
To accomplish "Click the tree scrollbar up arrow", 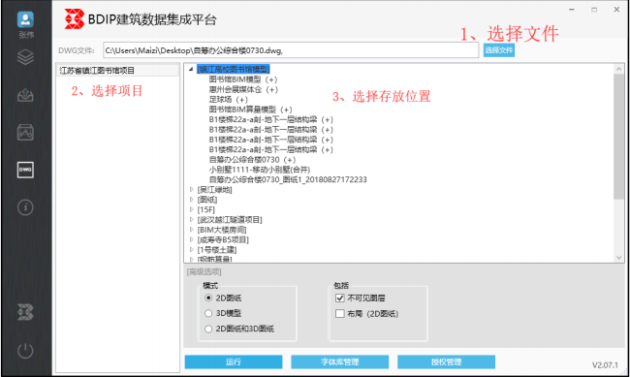I will 618,69.
